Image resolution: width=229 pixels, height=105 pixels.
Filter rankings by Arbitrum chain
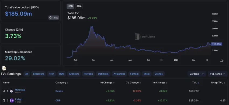coord(74,74)
